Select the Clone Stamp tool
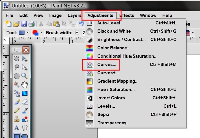 click(x=17, y=119)
